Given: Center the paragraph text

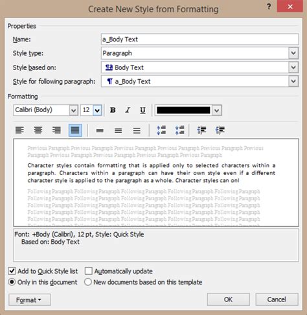Looking at the screenshot, I should pyautogui.click(x=38, y=130).
